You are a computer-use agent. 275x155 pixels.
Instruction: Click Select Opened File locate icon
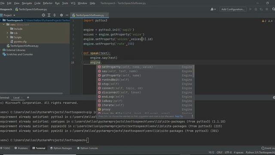click(x=43, y=15)
